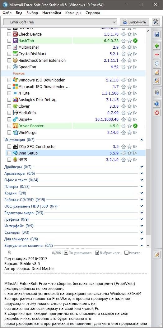Click the sidebar gear with play arrow icon
Viewport: 163px width, 328px height.
click(x=156, y=92)
